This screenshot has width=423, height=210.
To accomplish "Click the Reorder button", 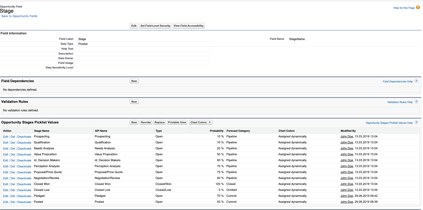I will coord(146,122).
